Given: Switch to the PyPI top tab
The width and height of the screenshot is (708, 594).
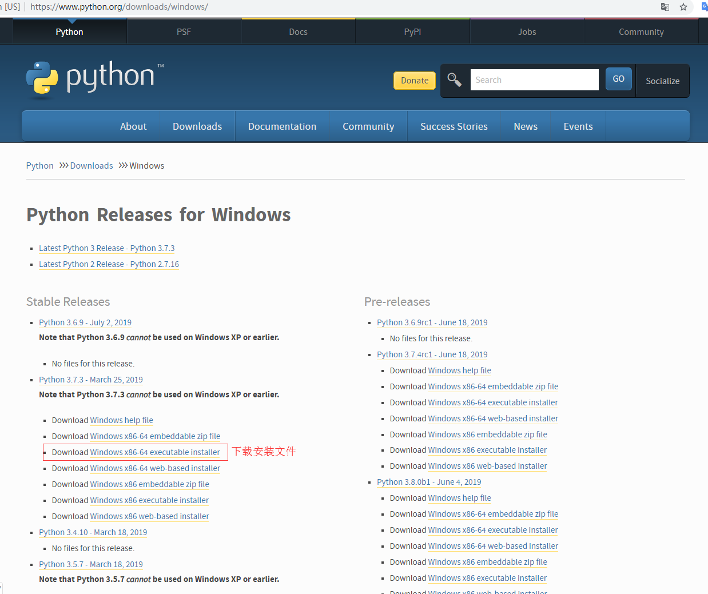Looking at the screenshot, I should [412, 32].
